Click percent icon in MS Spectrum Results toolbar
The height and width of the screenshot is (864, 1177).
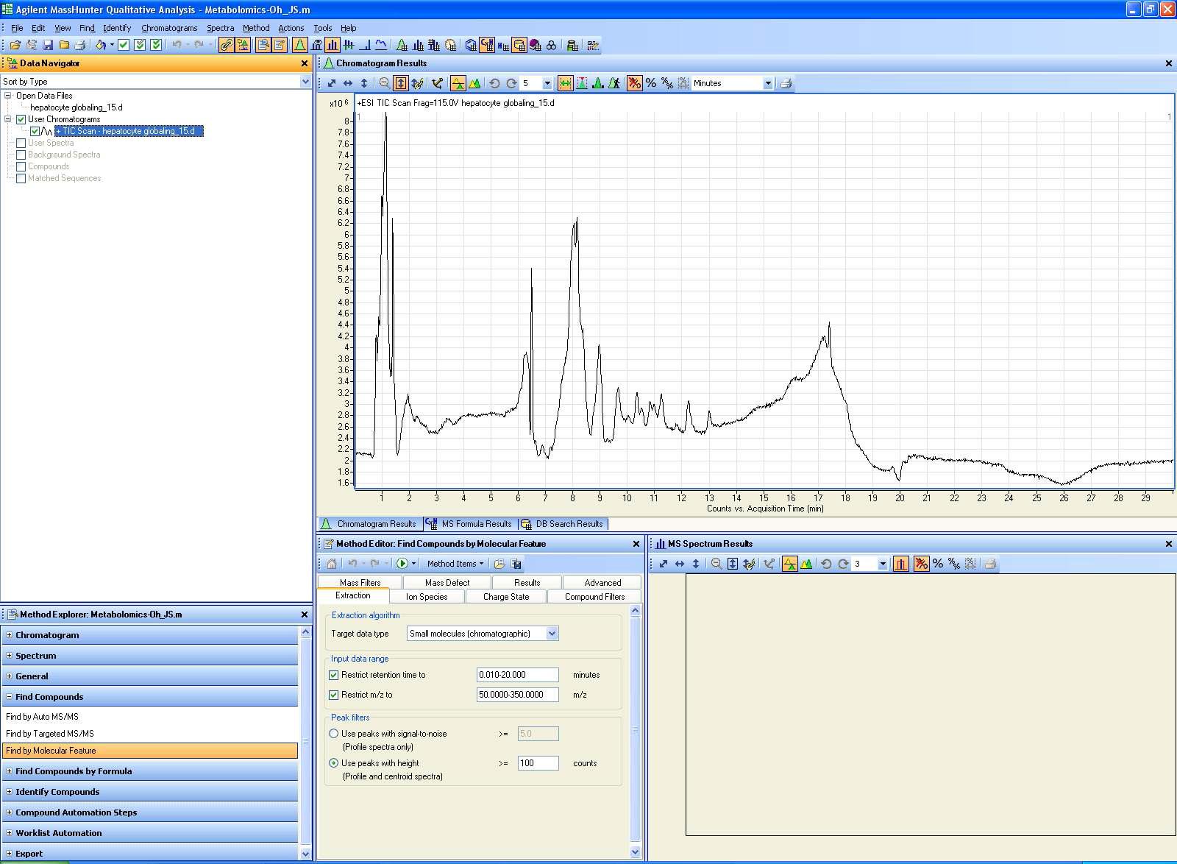938,564
